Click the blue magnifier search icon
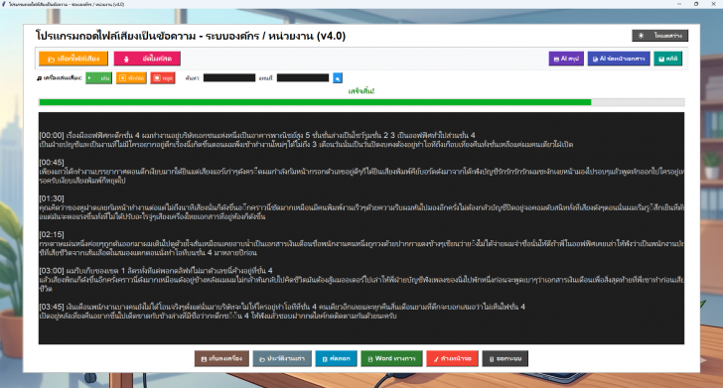 coord(338,77)
